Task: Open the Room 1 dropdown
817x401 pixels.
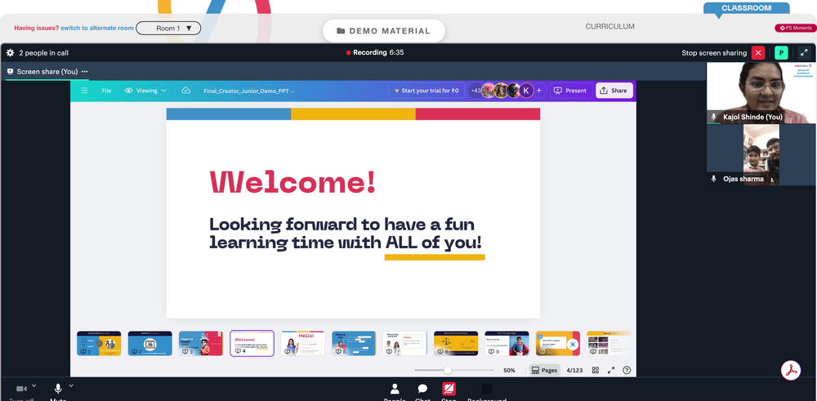Action: tap(168, 28)
